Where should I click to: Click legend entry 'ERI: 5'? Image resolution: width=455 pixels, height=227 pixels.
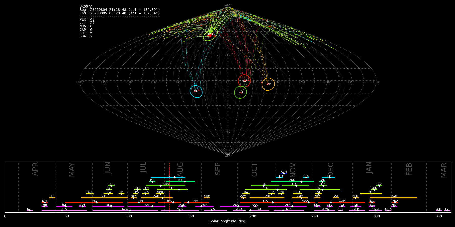pos(86,33)
